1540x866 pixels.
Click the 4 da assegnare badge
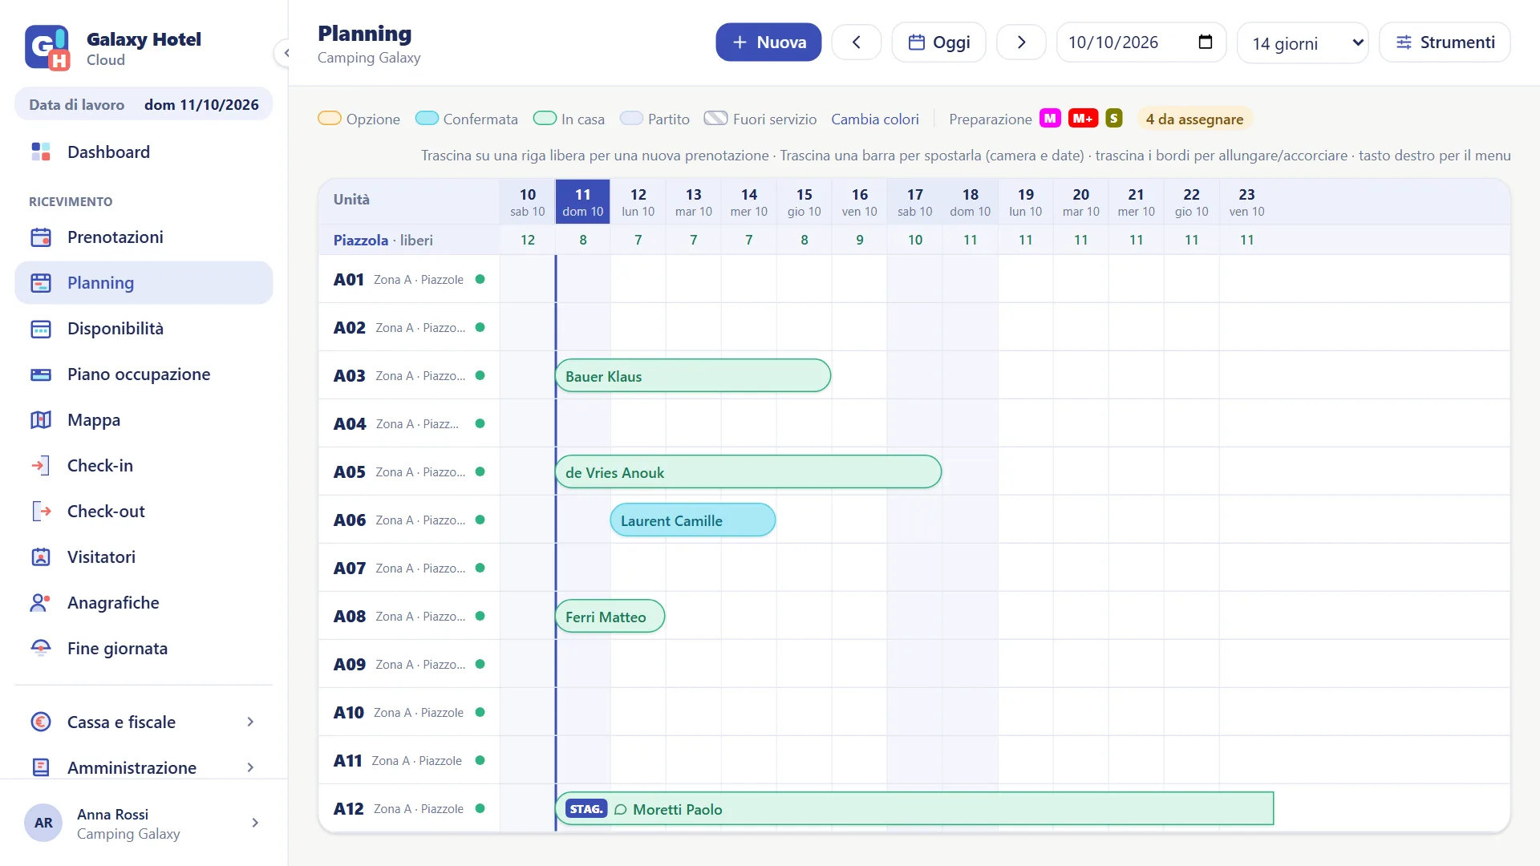click(x=1194, y=119)
